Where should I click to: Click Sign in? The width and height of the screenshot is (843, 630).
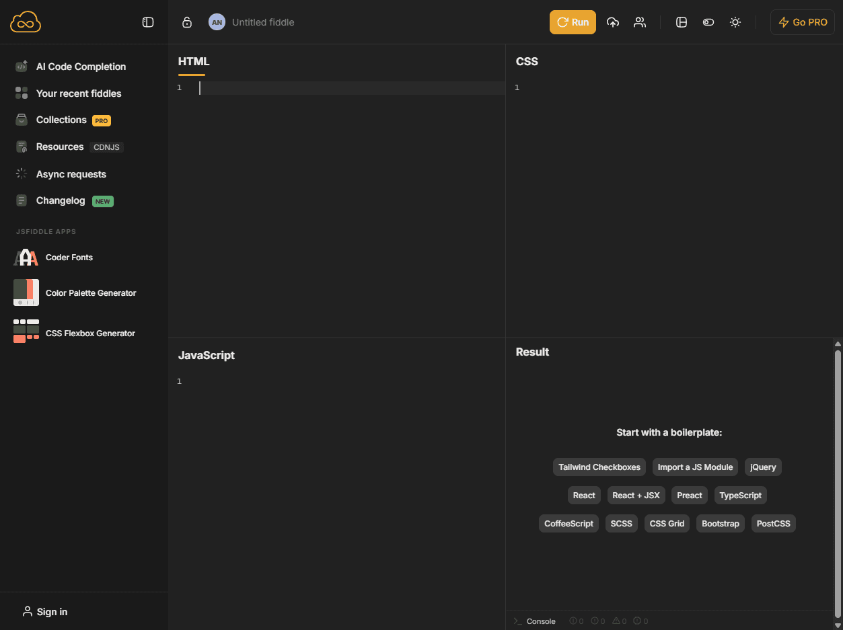(52, 612)
